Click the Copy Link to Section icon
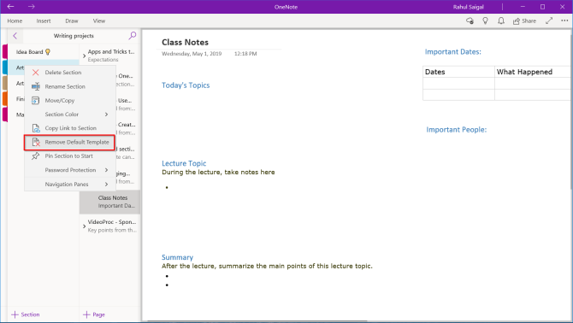 pos(36,128)
